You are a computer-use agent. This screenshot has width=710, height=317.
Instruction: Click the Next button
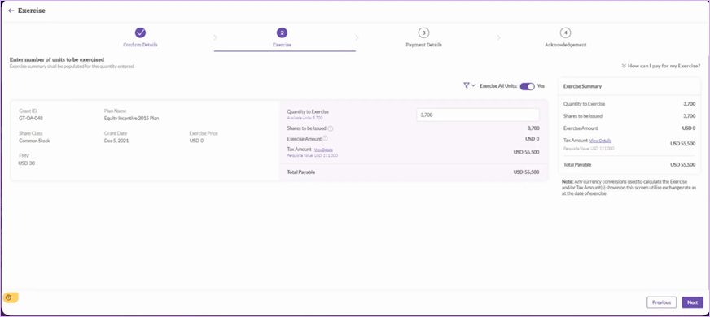[x=692, y=302]
